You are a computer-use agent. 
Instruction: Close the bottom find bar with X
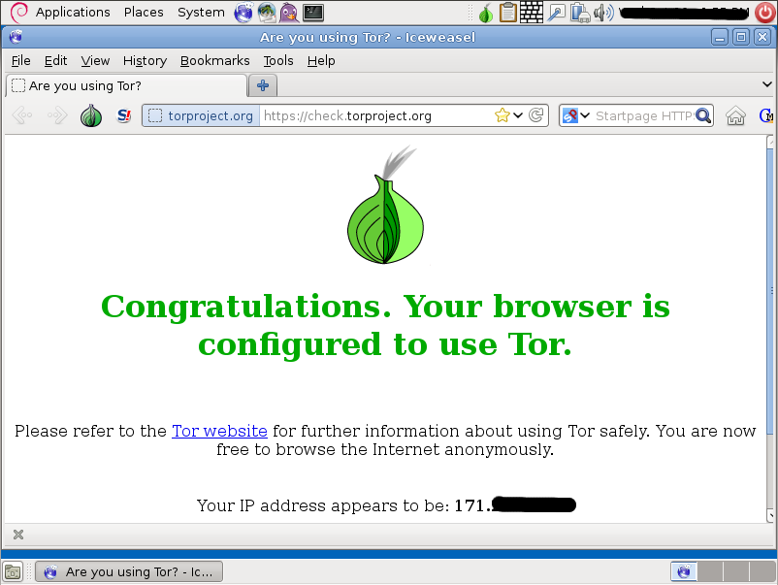click(x=18, y=535)
